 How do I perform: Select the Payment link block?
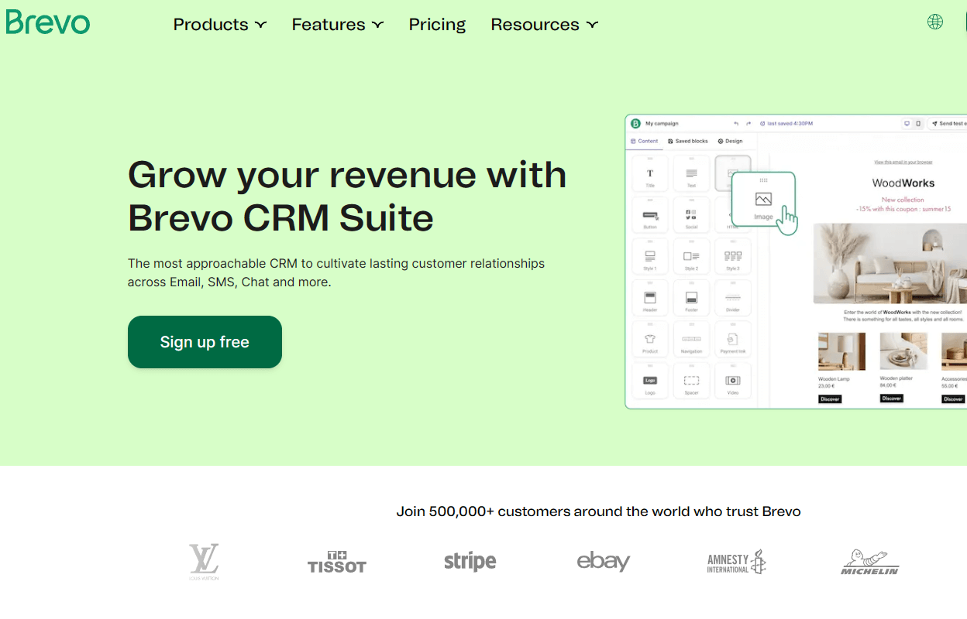(733, 340)
